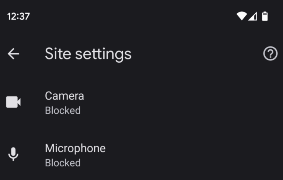This screenshot has height=180, width=283.
Task: Open help with the question mark icon
Action: [270, 54]
